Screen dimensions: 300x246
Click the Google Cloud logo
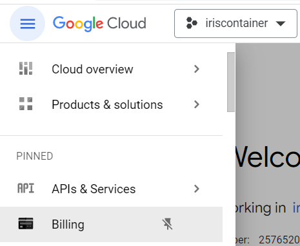click(99, 23)
